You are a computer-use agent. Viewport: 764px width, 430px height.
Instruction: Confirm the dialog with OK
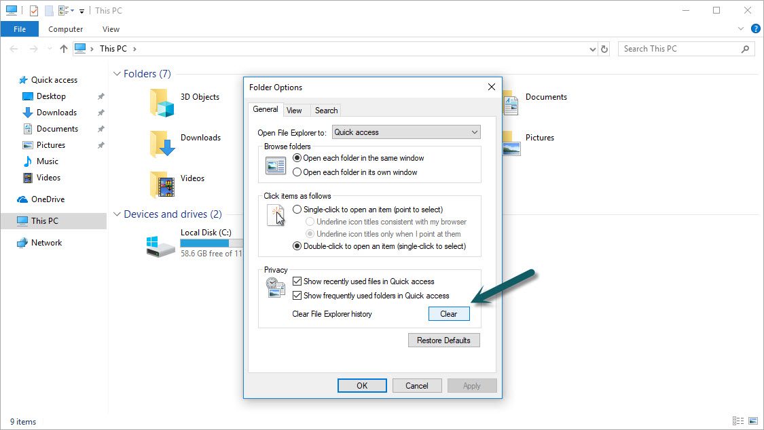[x=362, y=386]
